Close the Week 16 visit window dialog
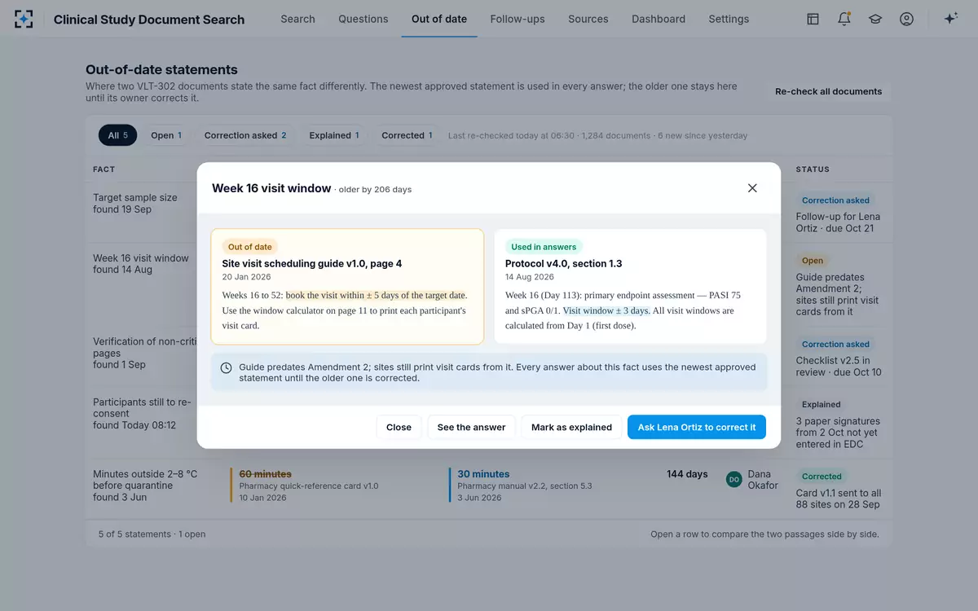 pos(752,188)
